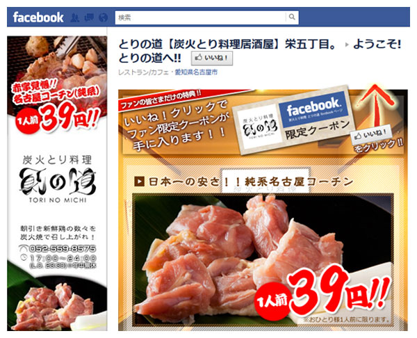Click into the 検索 search field
417x338 pixels.
click(x=201, y=17)
